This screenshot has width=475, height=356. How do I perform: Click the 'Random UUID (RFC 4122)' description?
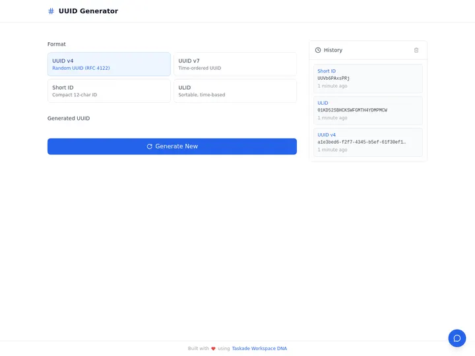pos(81,68)
